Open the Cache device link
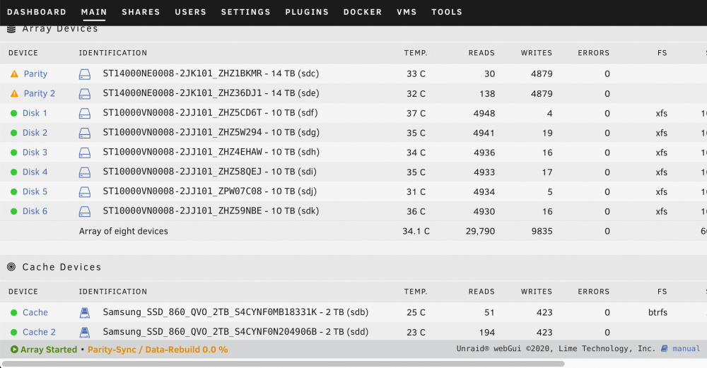The height and width of the screenshot is (368, 707). point(35,313)
